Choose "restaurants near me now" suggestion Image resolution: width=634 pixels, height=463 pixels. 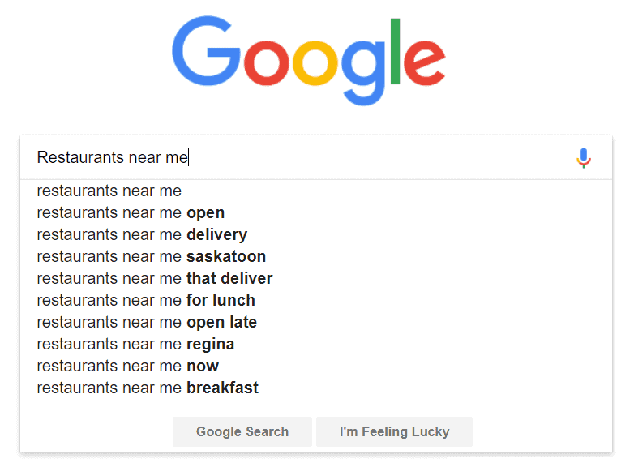[x=128, y=367]
